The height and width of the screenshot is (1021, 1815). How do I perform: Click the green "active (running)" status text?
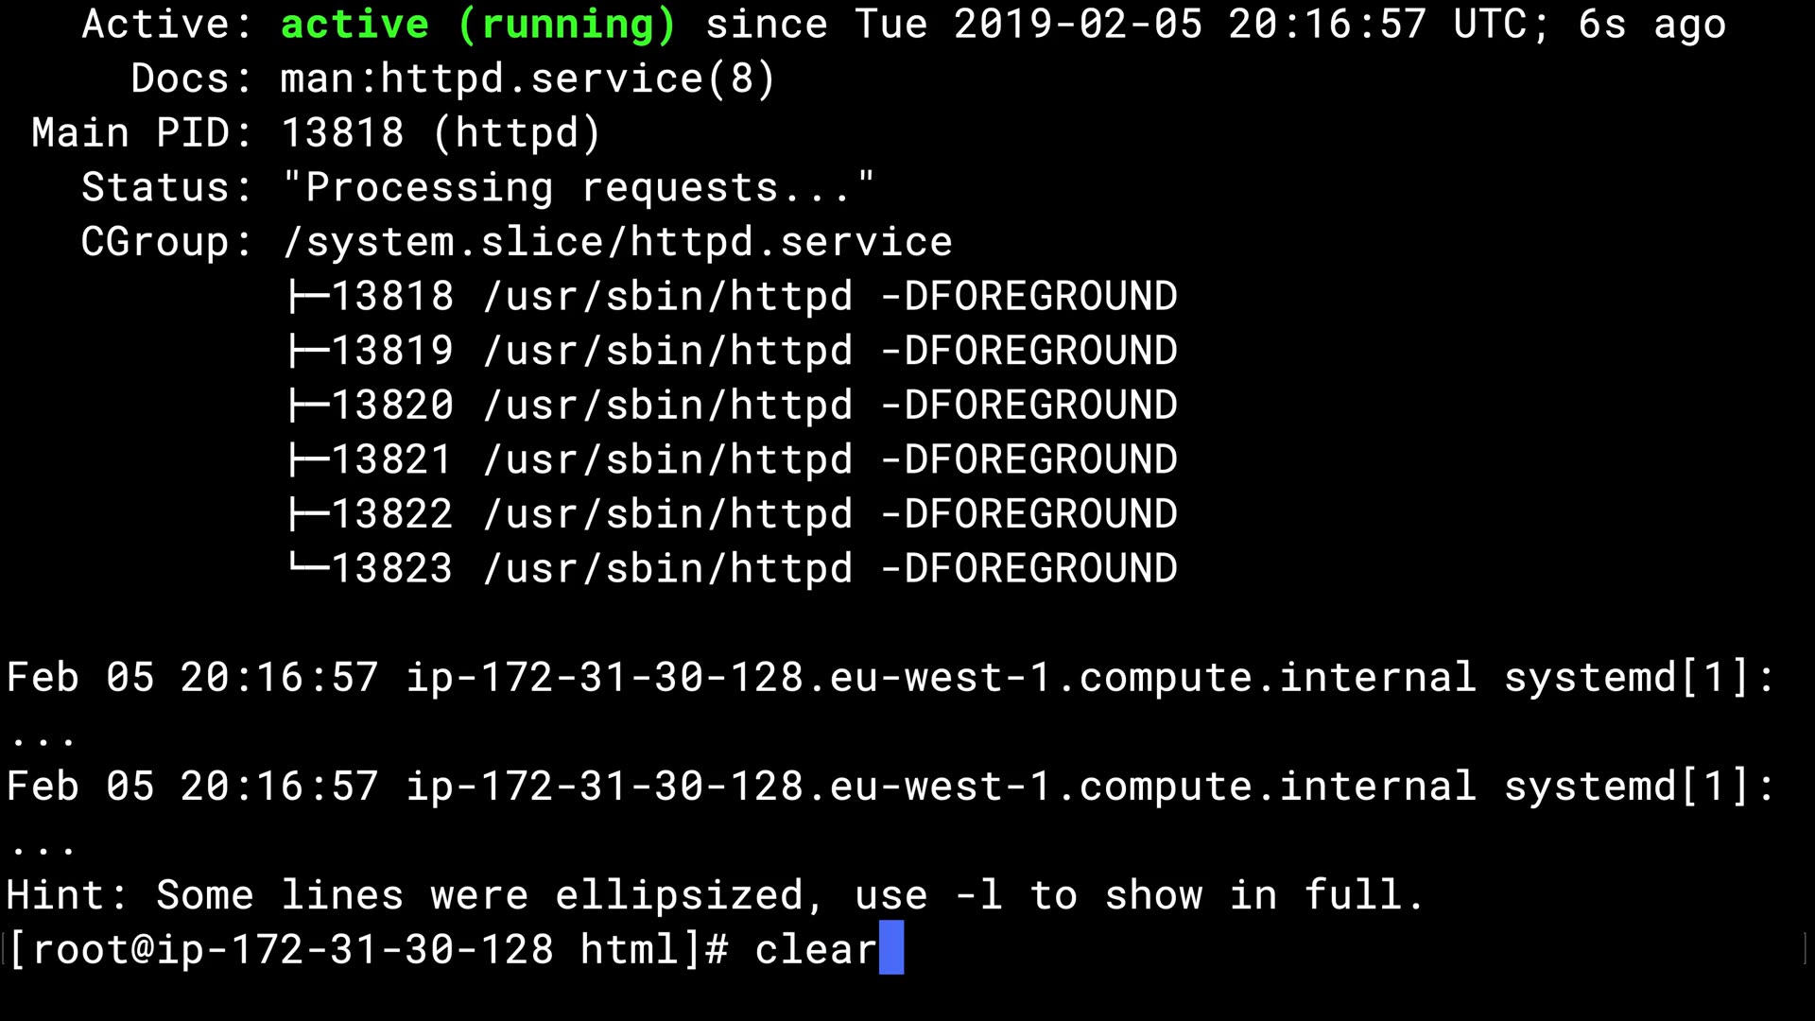click(x=477, y=25)
